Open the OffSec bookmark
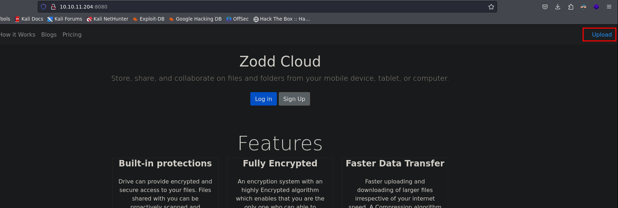This screenshot has width=618, height=208. click(x=237, y=19)
